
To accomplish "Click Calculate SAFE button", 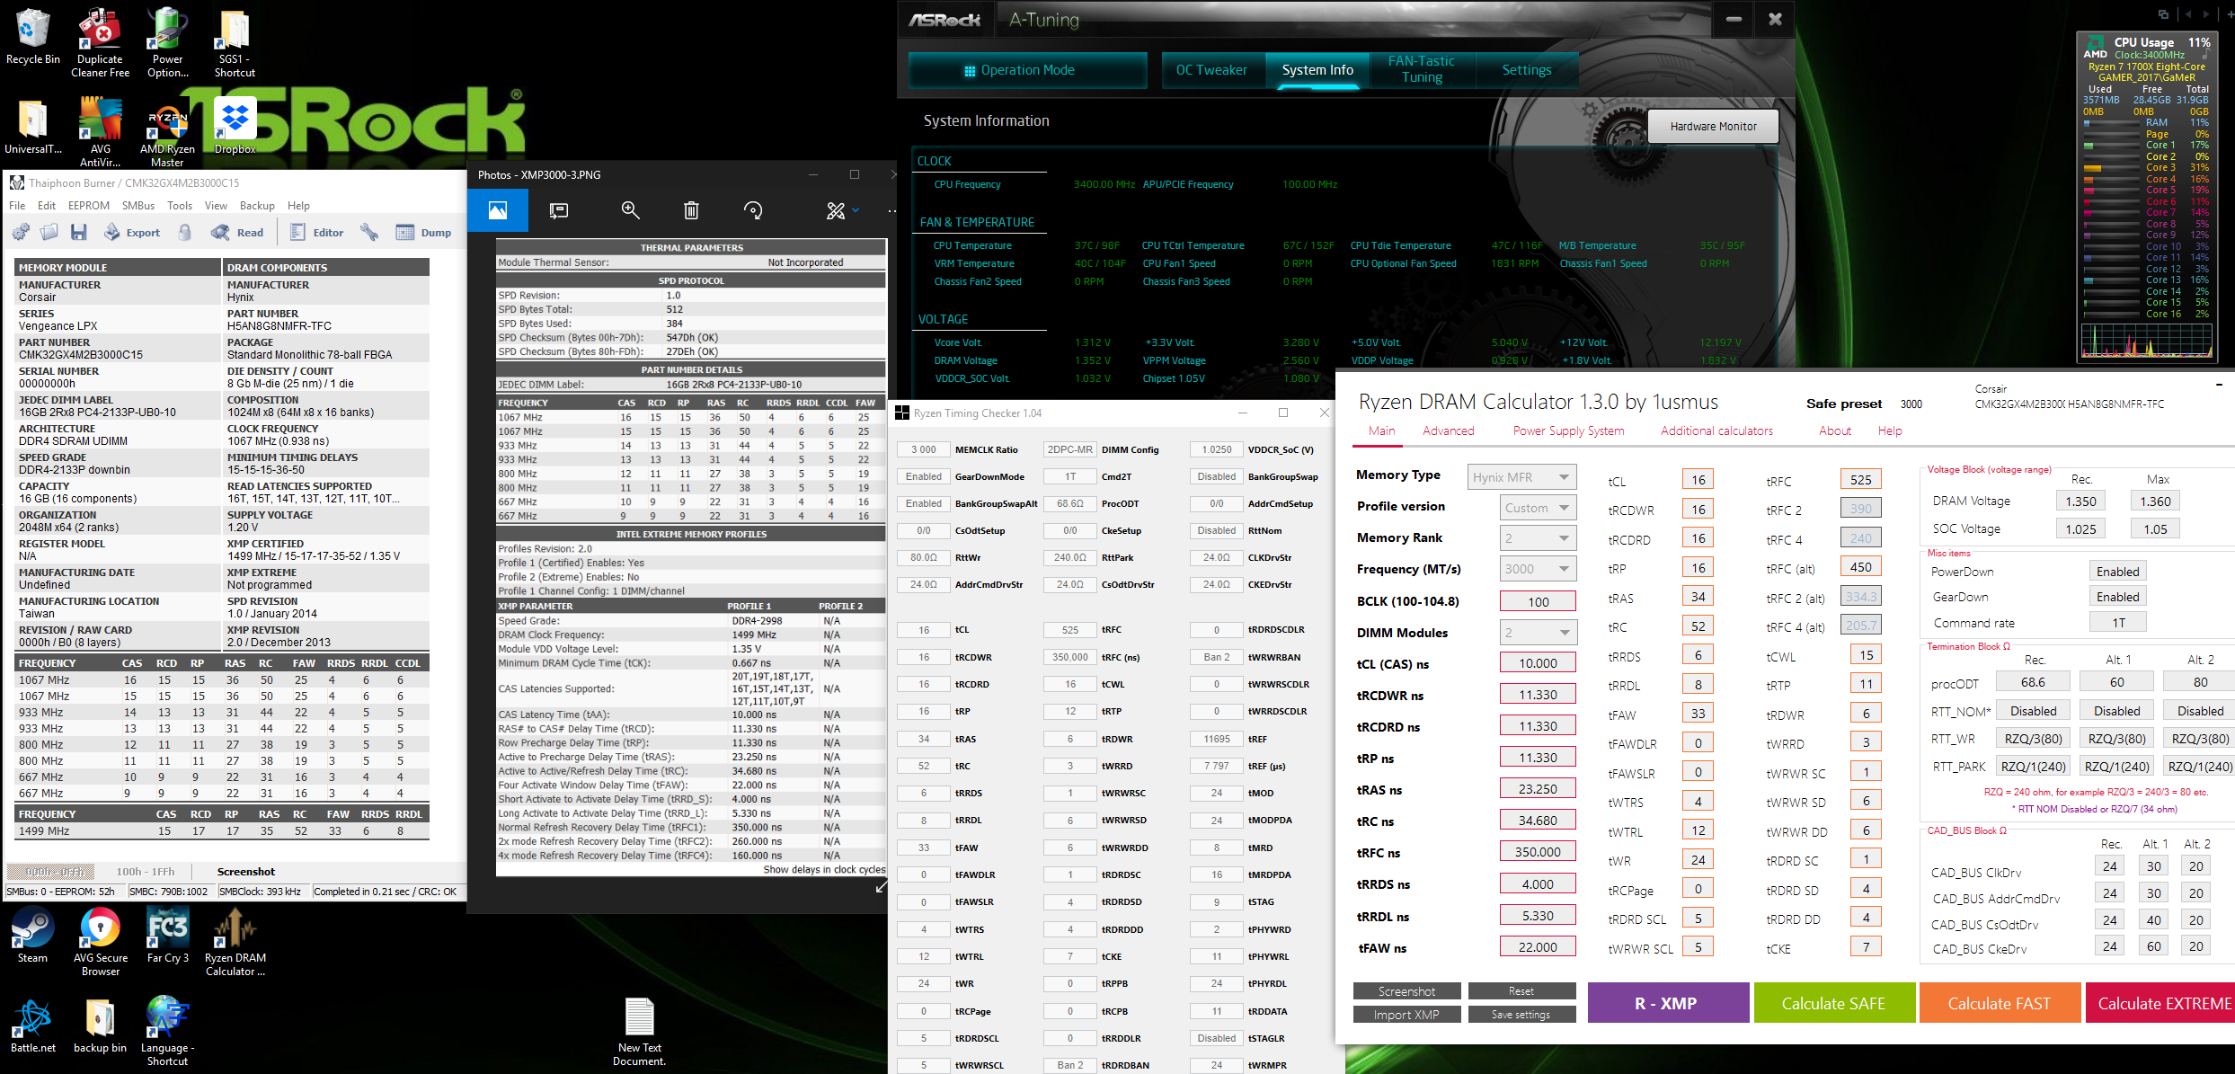I will pyautogui.click(x=1833, y=1003).
